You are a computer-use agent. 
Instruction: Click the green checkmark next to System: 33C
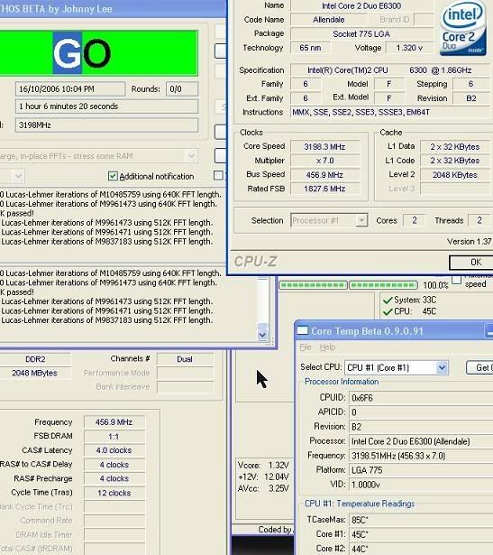pos(388,301)
